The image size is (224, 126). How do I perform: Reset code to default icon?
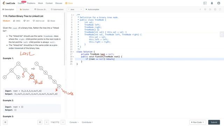210,9
